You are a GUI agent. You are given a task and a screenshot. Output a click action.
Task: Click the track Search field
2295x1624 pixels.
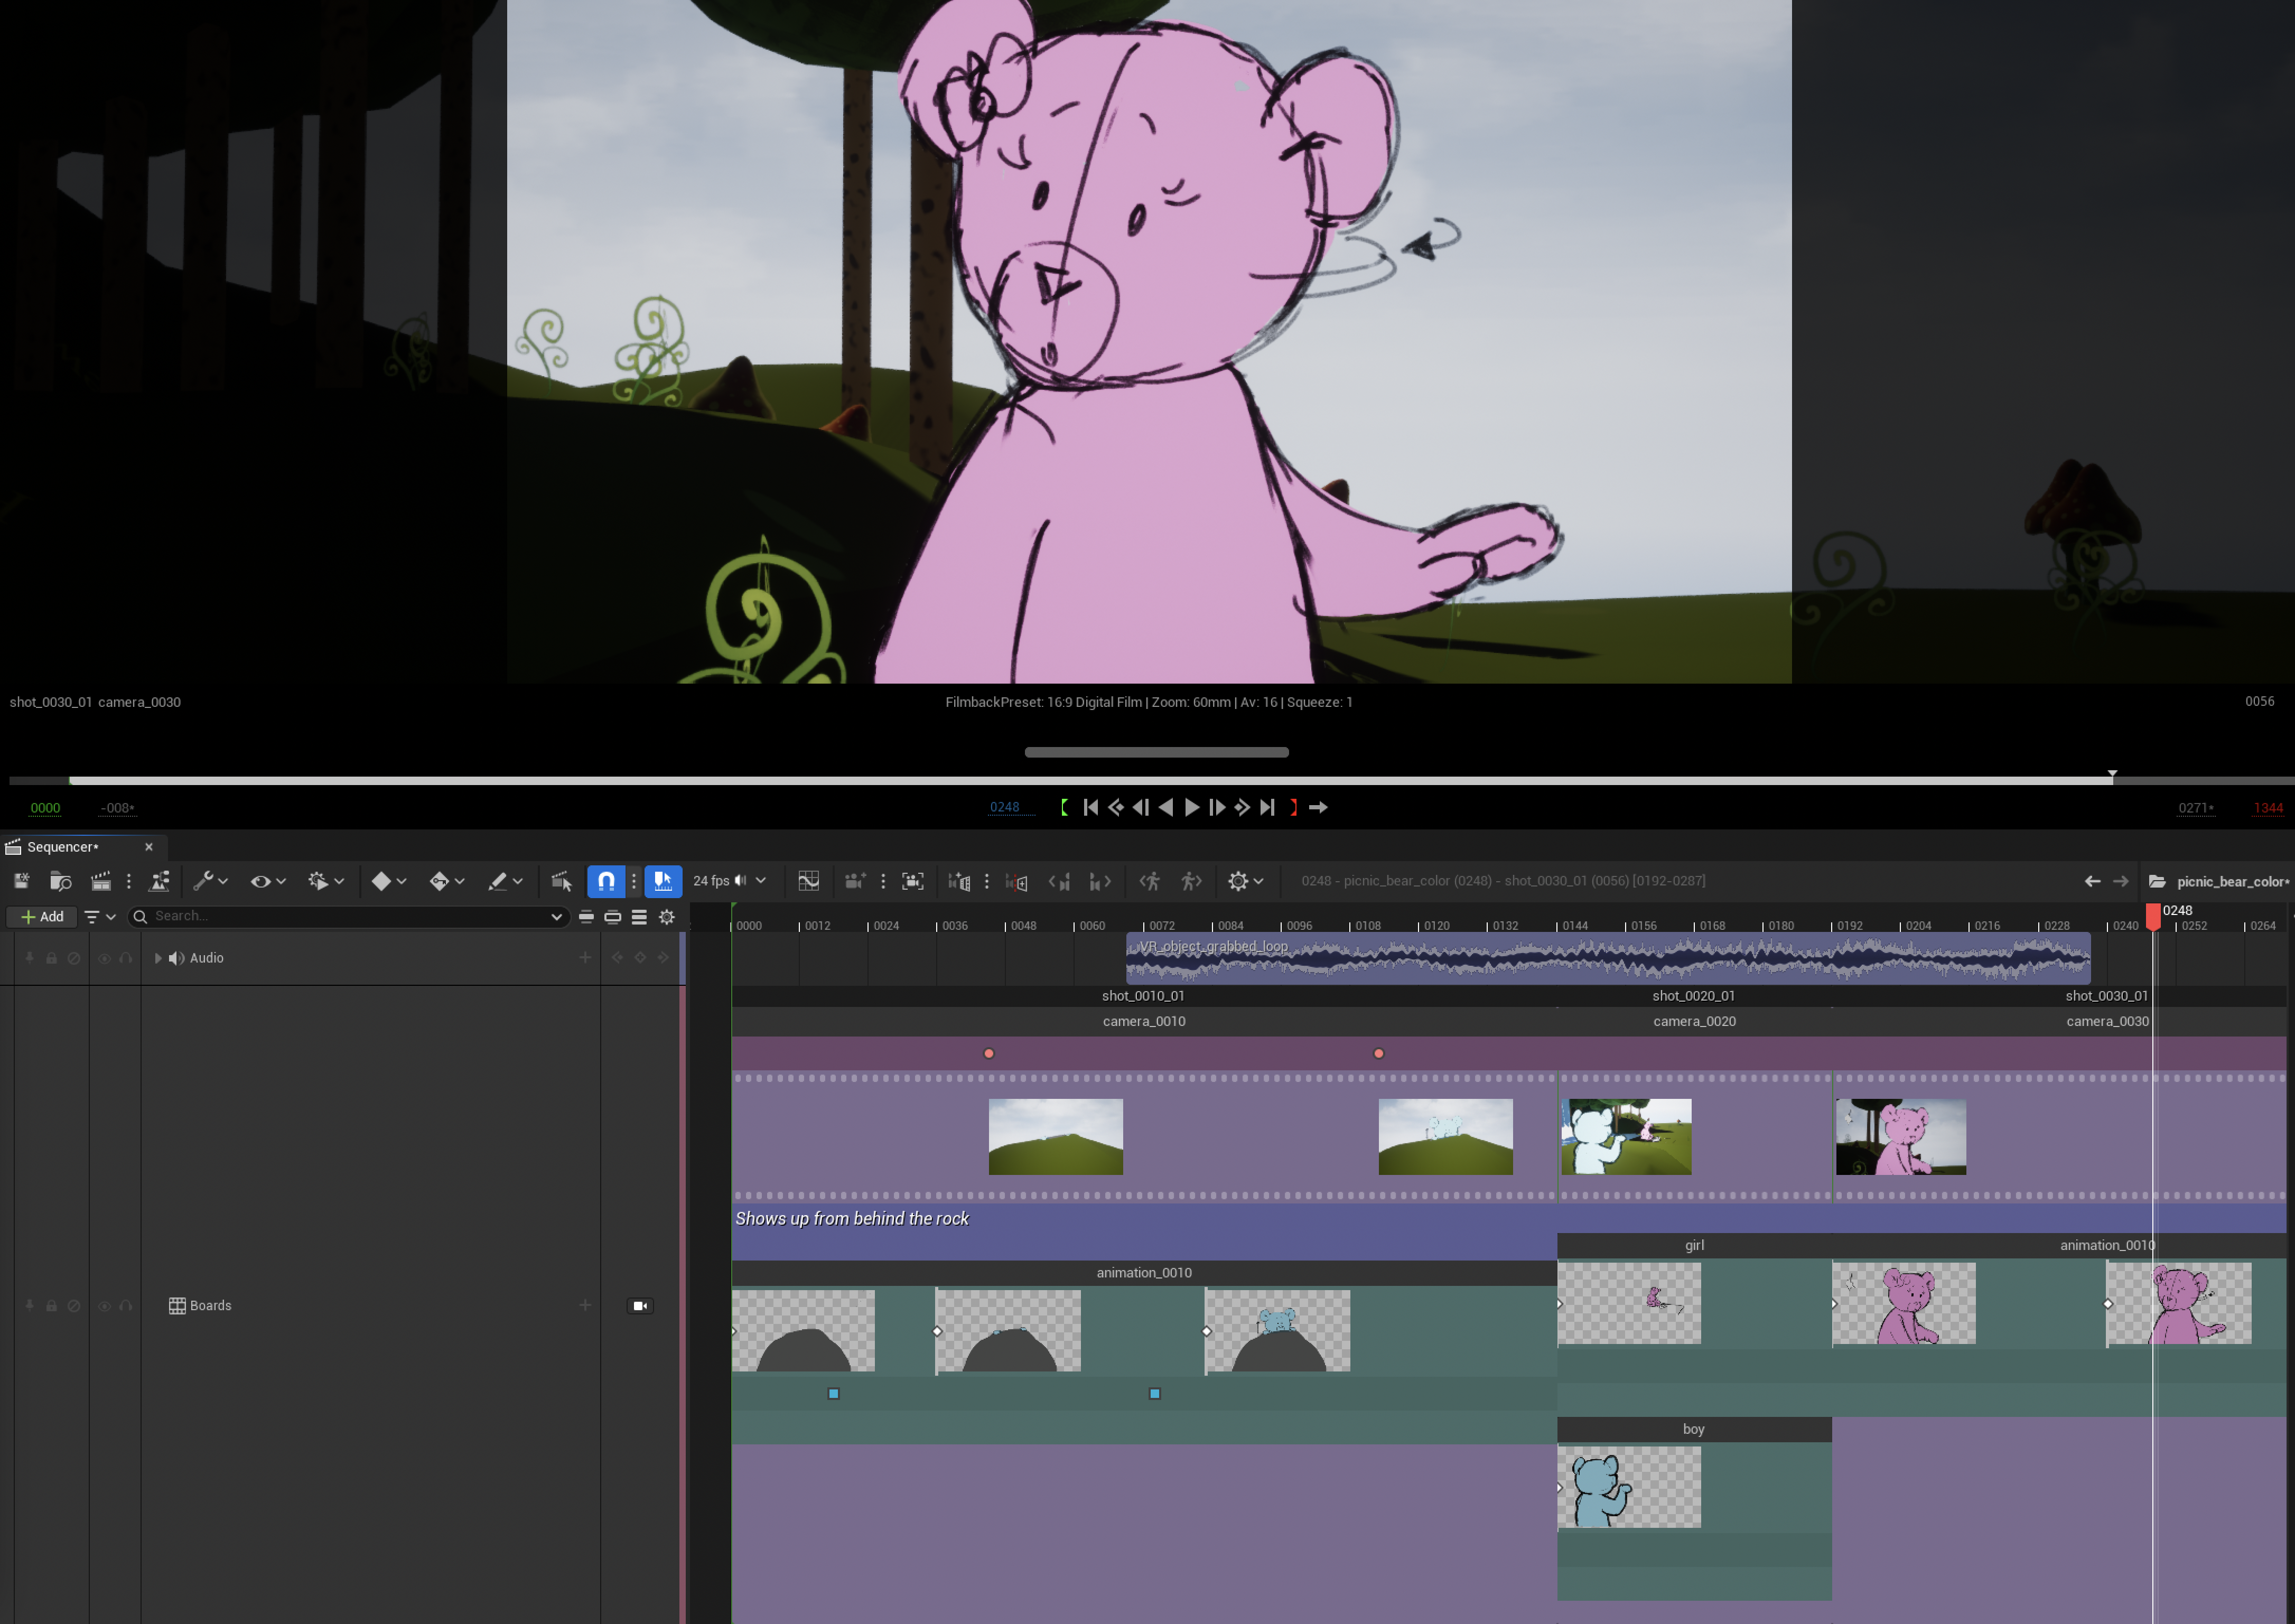pyautogui.click(x=340, y=916)
